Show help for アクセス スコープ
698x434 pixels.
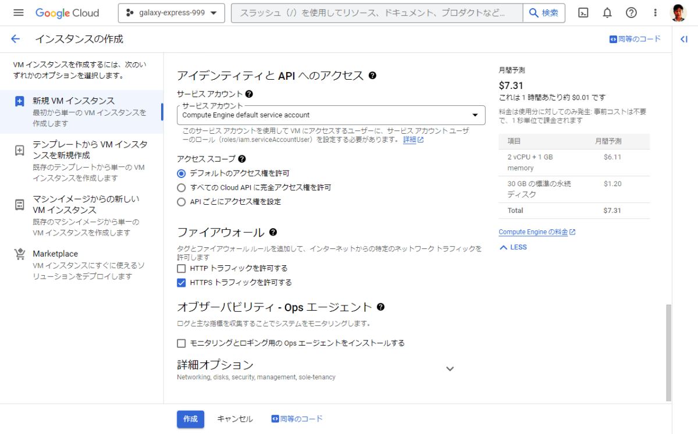click(x=242, y=158)
